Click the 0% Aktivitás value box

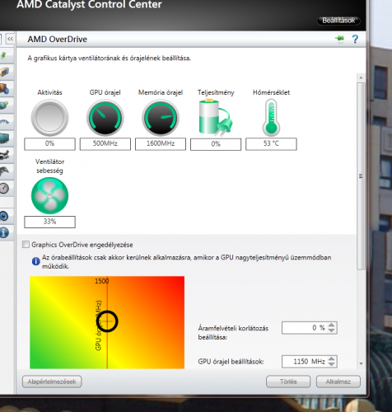coord(49,143)
